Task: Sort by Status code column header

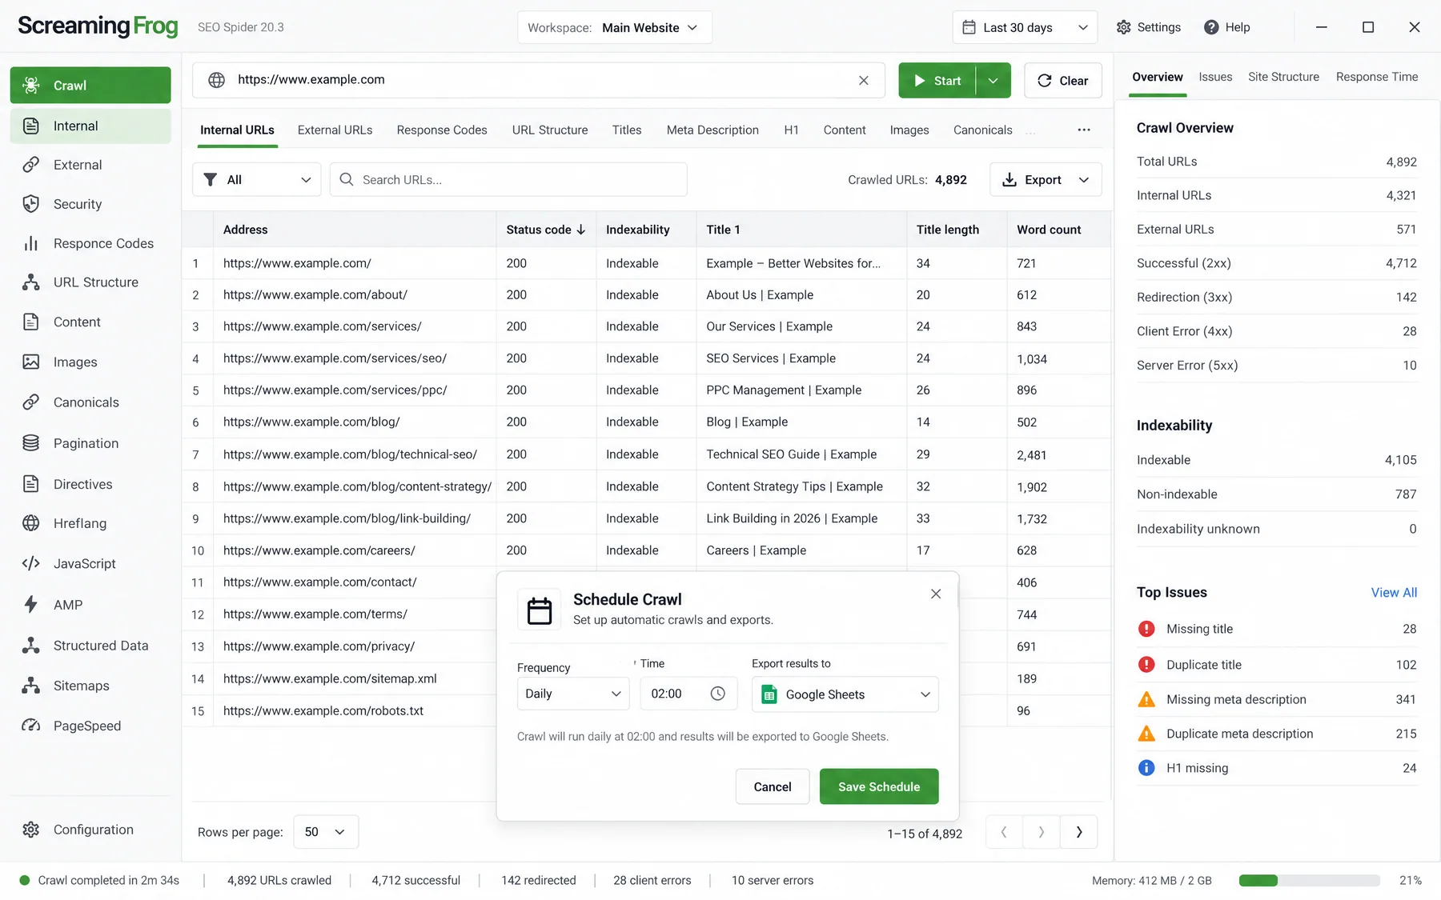Action: [546, 230]
